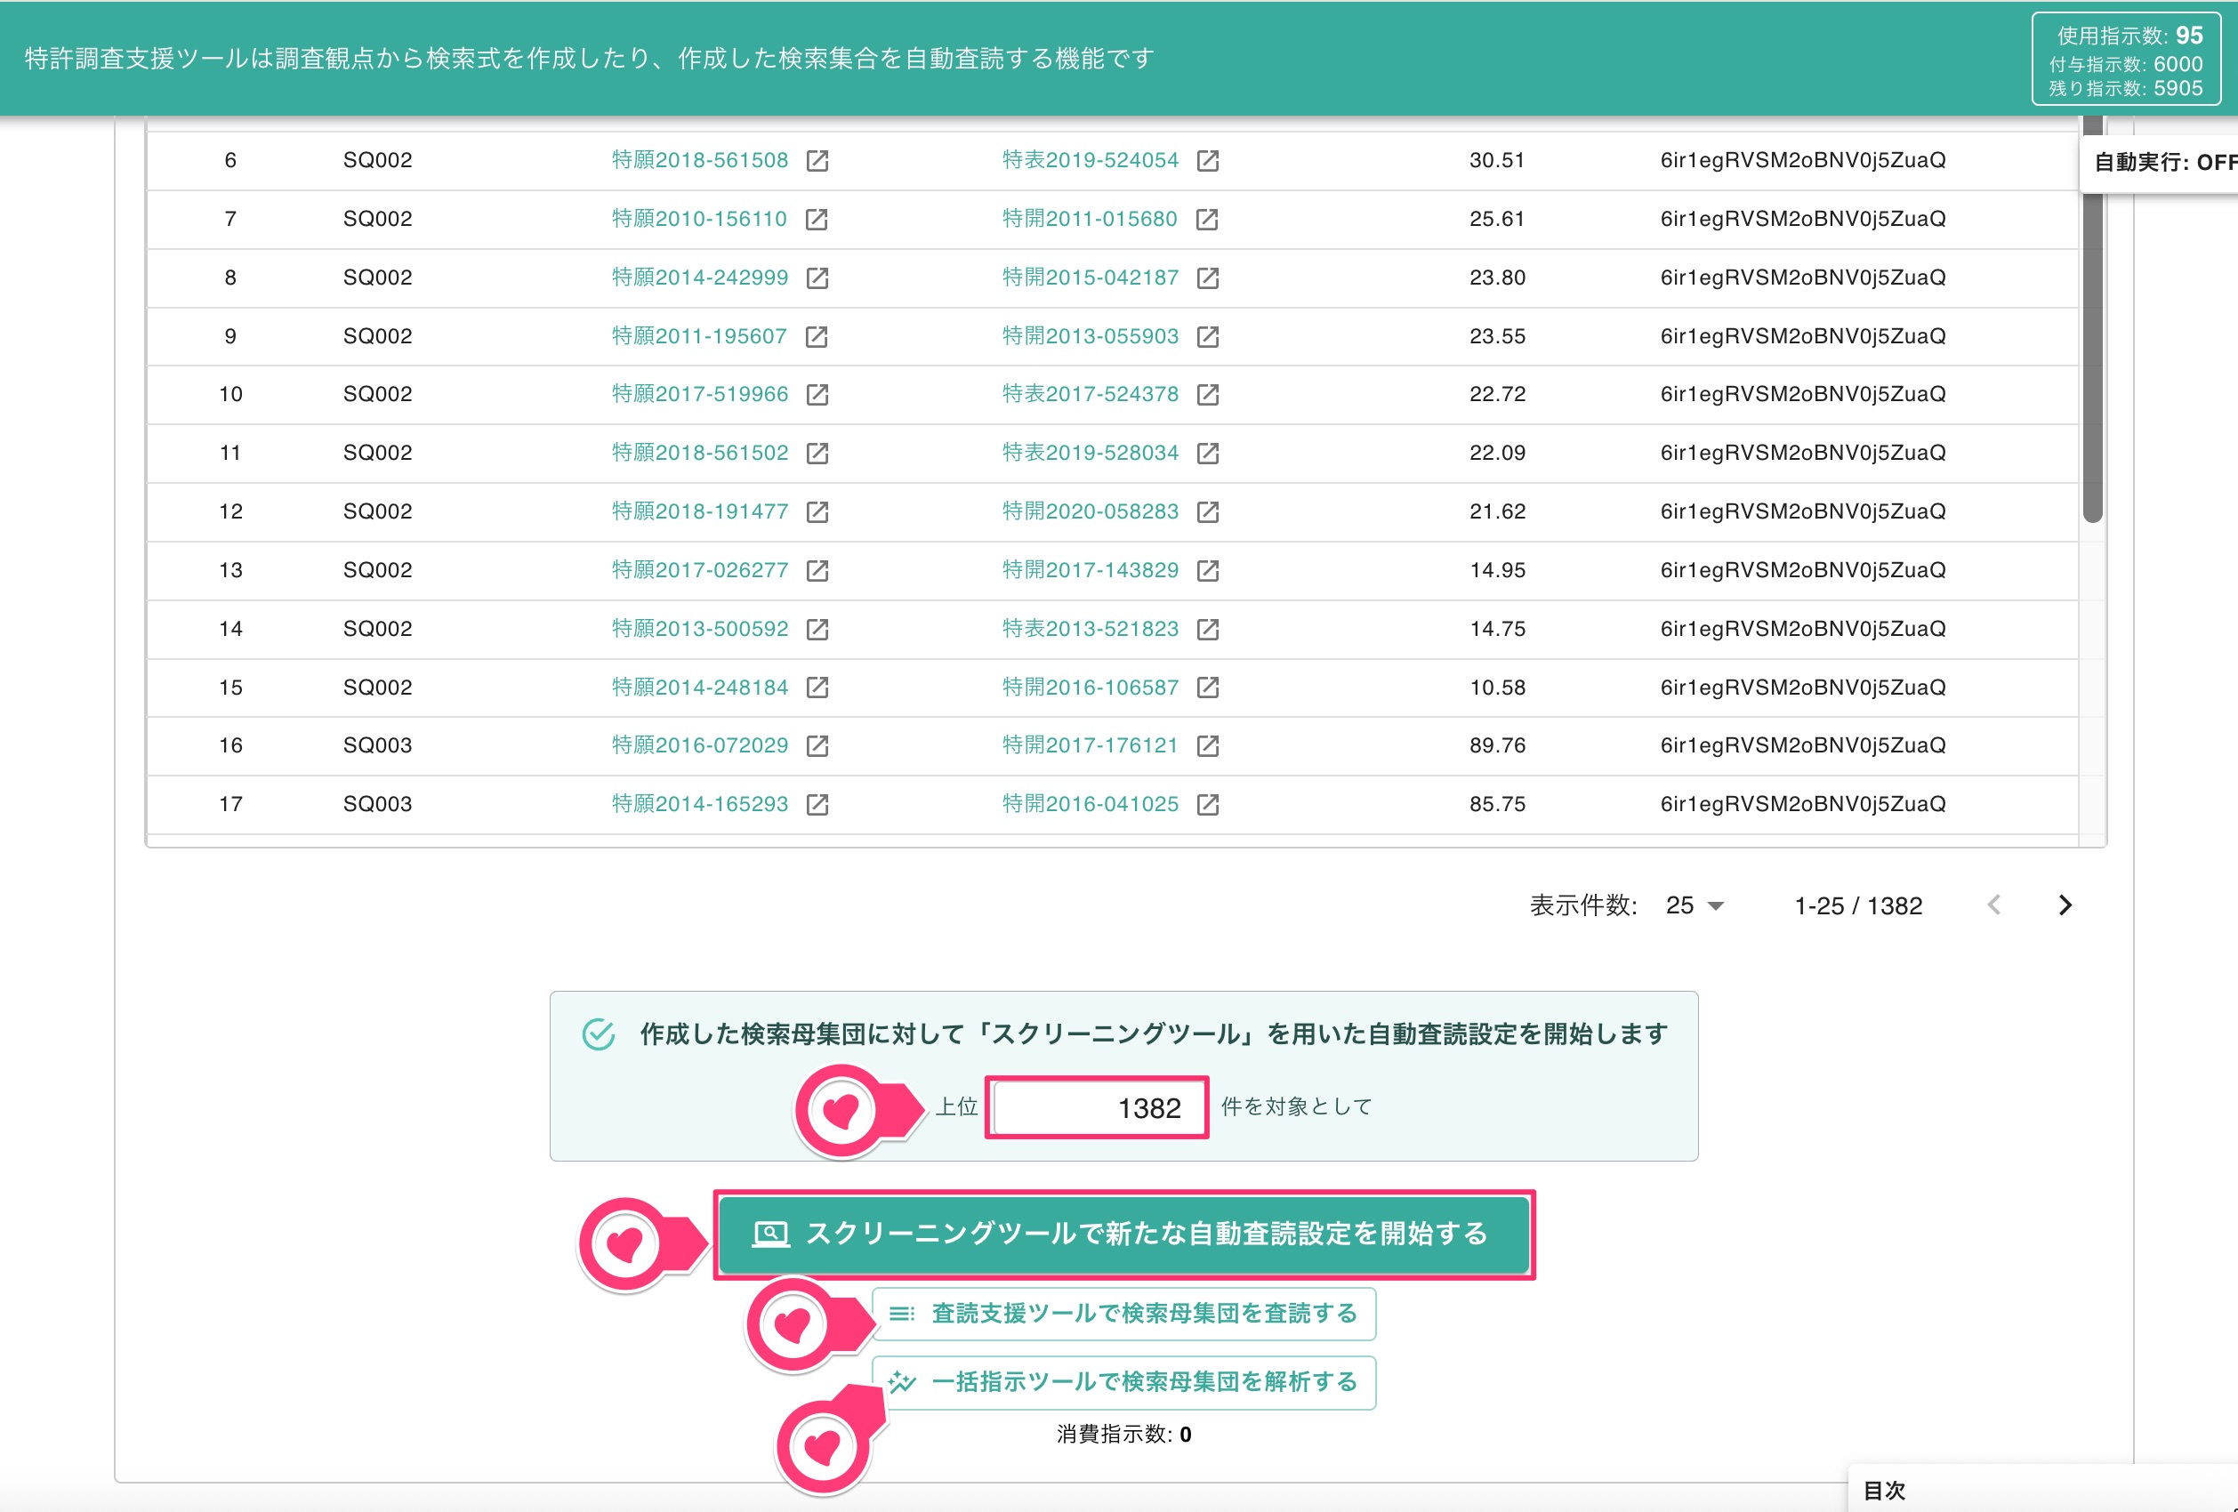Open external link icon beside 特開2013-055903
The image size is (2238, 1512).
coord(1208,337)
